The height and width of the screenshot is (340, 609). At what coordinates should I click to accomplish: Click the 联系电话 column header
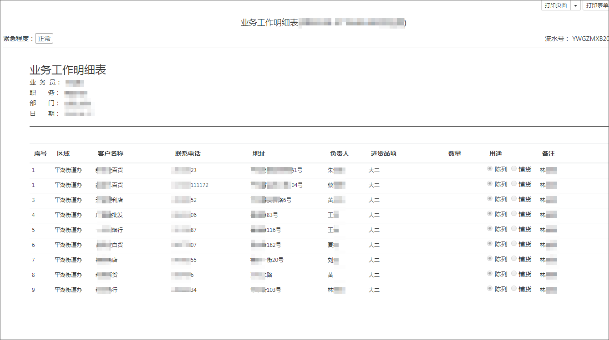188,153
